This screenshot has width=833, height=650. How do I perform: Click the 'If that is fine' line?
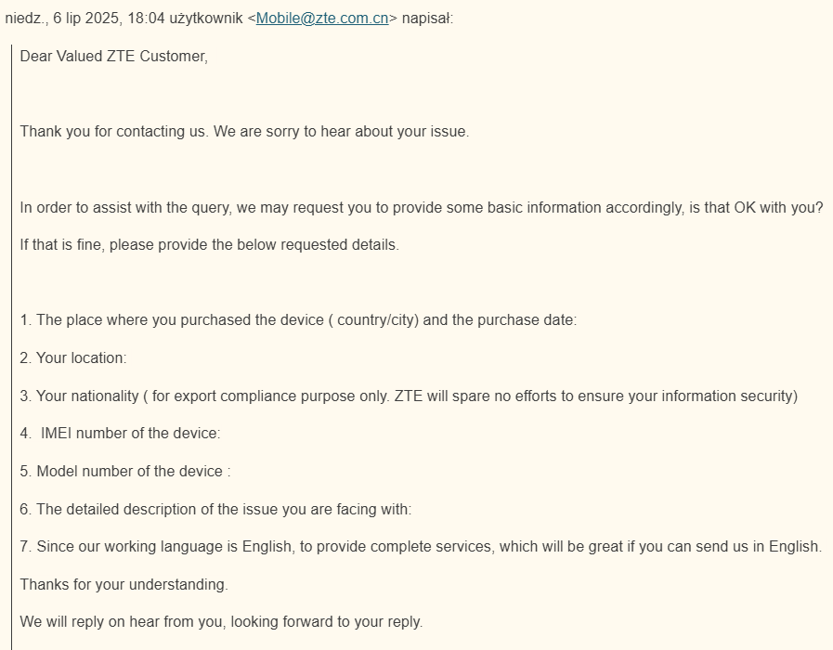(x=209, y=245)
